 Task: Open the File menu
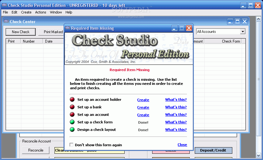point(5,12)
